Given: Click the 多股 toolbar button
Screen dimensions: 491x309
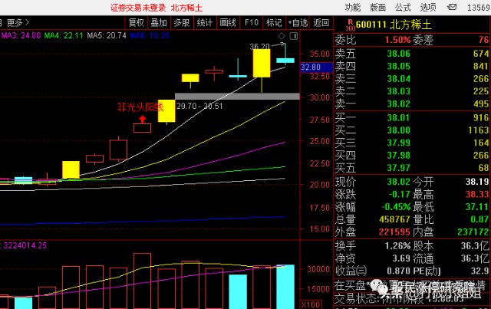Looking at the screenshot, I should (x=182, y=22).
